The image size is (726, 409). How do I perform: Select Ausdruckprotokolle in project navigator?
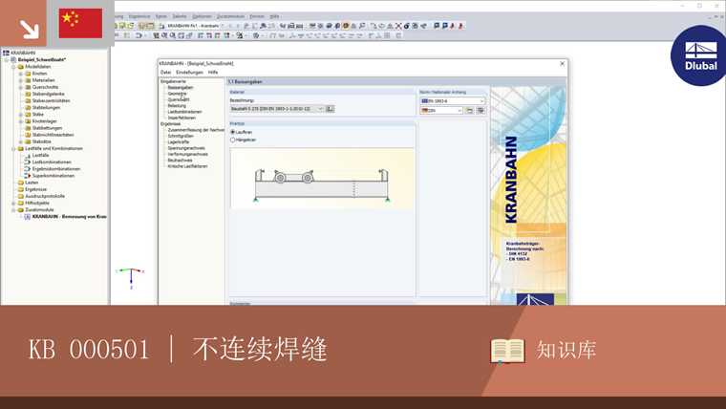click(x=45, y=196)
